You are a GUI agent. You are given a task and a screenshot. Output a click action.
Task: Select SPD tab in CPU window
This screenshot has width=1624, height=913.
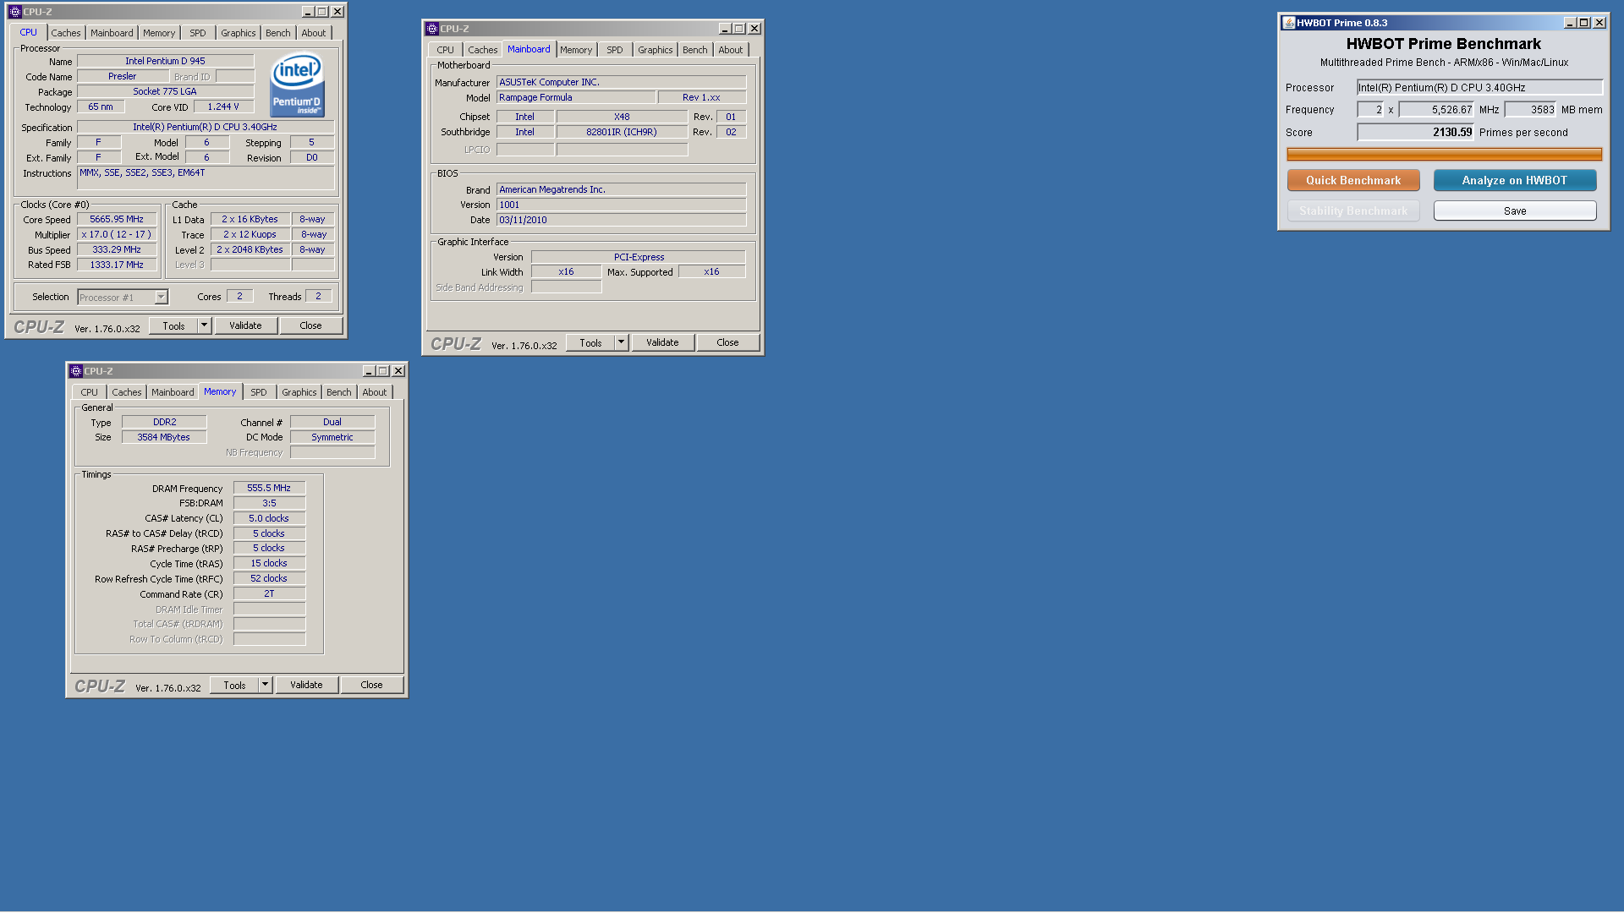point(198,33)
